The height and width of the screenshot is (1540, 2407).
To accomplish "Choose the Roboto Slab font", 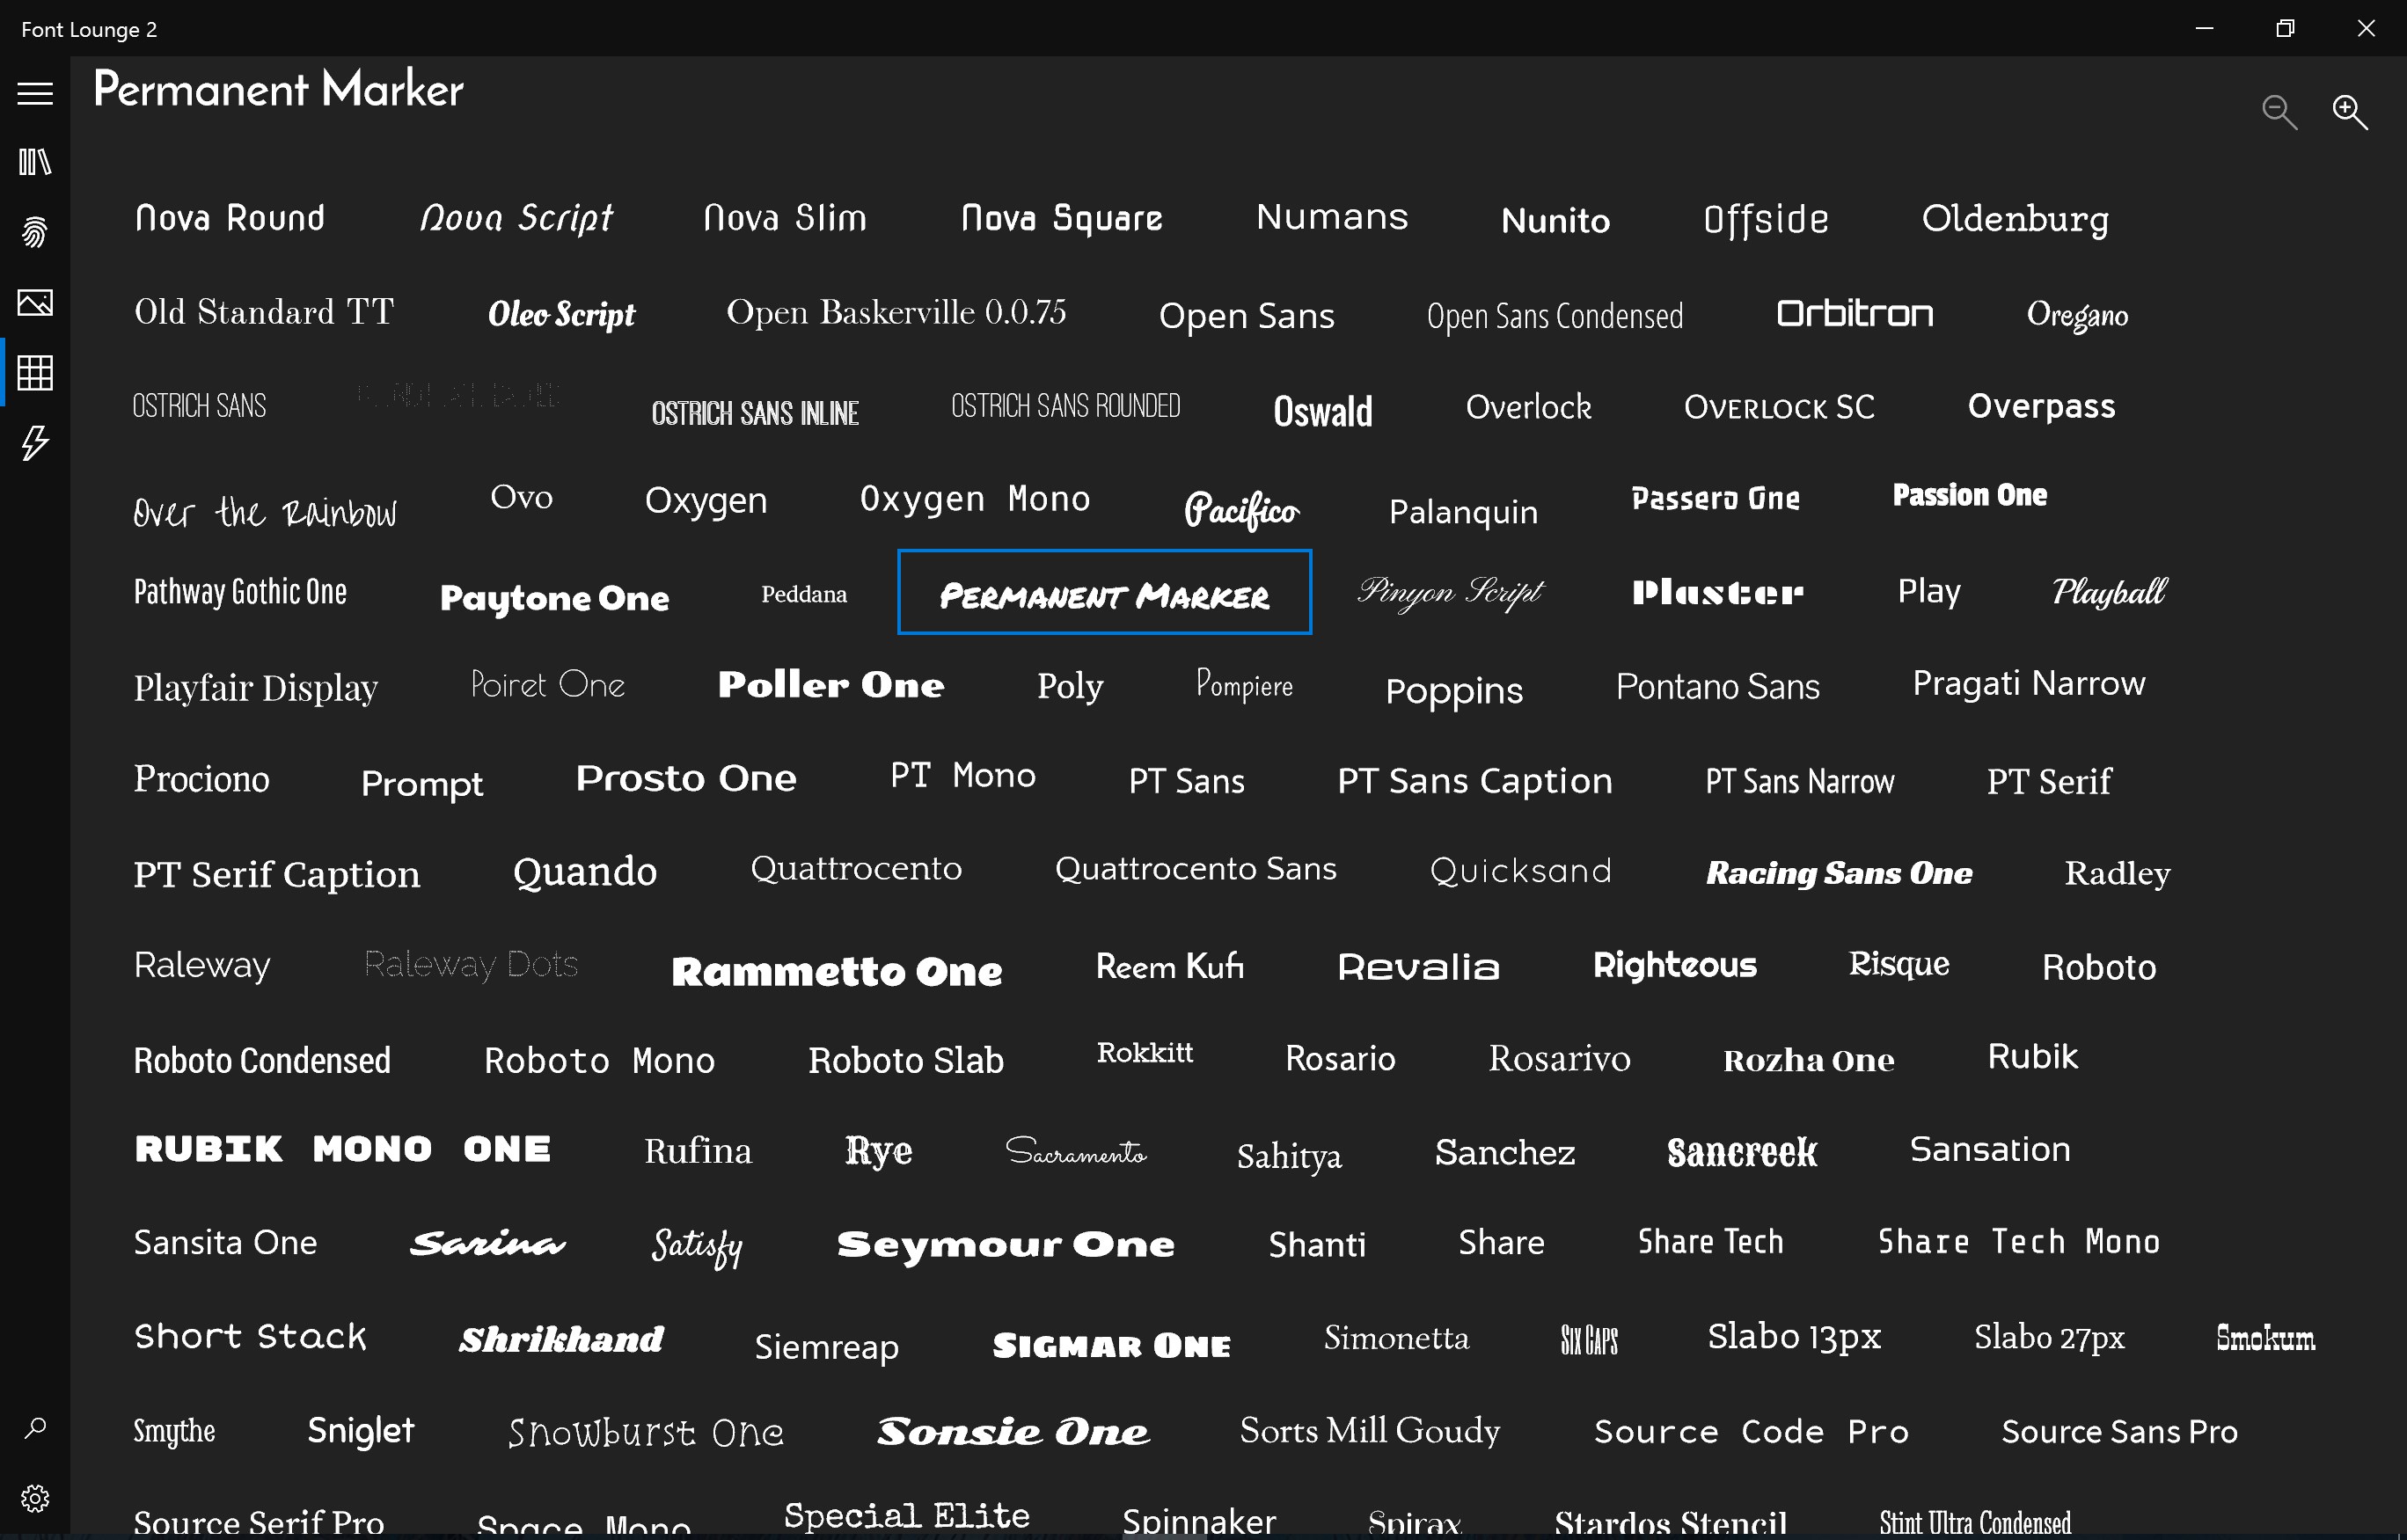I will coord(905,1059).
